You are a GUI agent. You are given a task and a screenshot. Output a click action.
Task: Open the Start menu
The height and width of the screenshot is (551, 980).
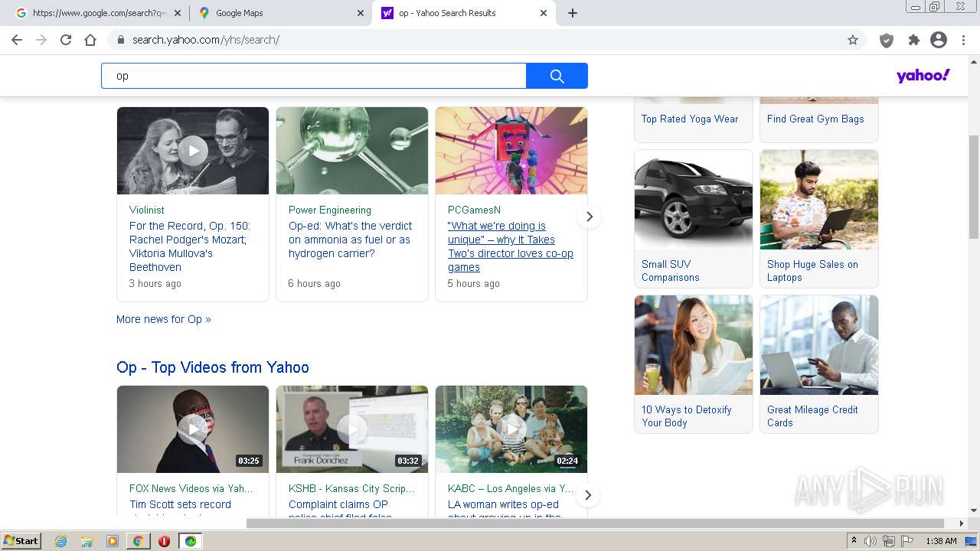(21, 541)
